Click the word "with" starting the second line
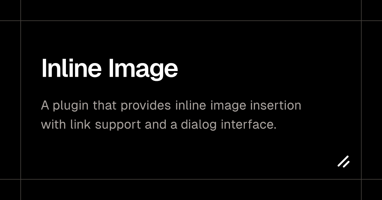This screenshot has height=200, width=382. click(54, 124)
